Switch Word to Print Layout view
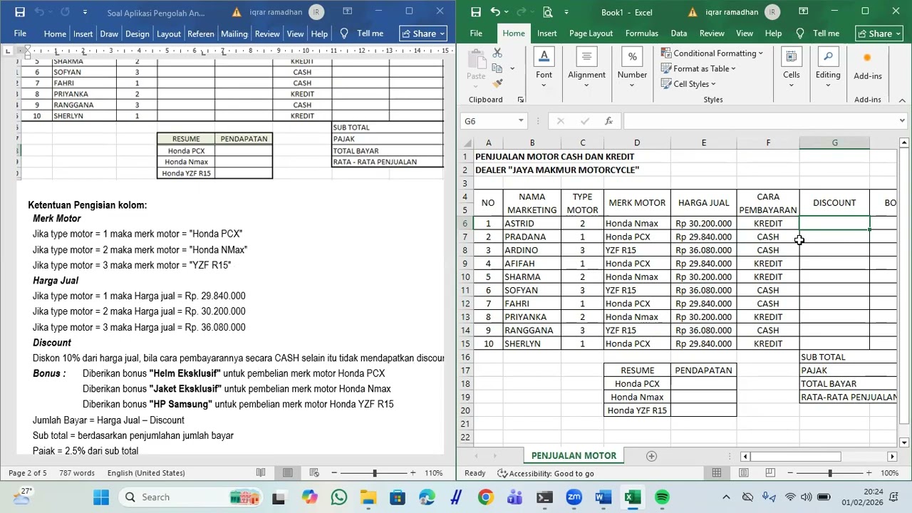 pos(287,473)
